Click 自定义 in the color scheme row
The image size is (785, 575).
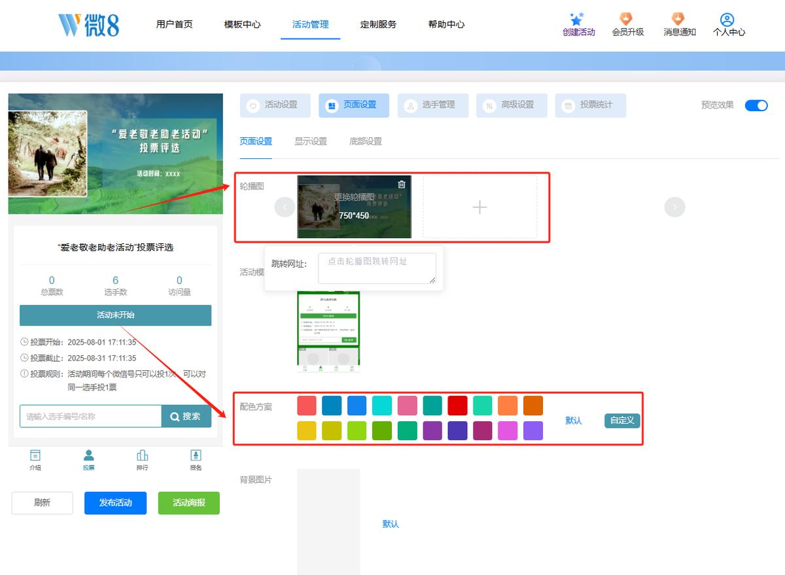(621, 421)
